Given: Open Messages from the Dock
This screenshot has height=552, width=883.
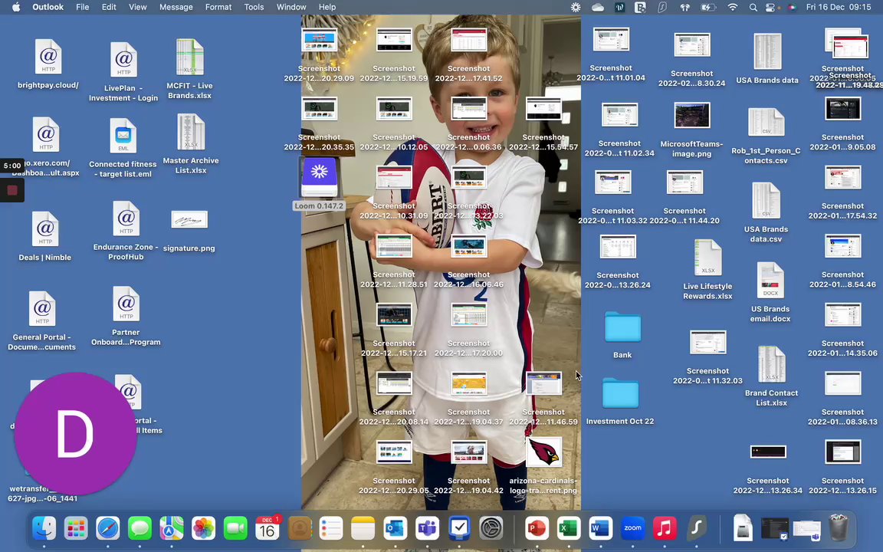Looking at the screenshot, I should [140, 528].
